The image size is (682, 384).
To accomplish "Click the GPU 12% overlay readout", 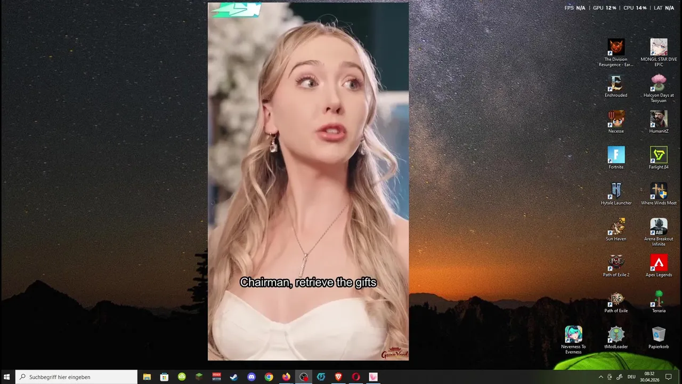I will 605,8.
